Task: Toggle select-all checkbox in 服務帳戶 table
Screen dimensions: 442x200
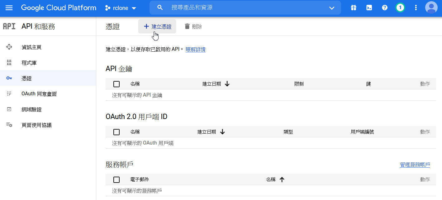Action: tap(116, 180)
